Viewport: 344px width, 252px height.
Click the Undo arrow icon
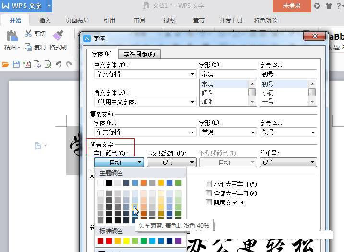(59, 64)
